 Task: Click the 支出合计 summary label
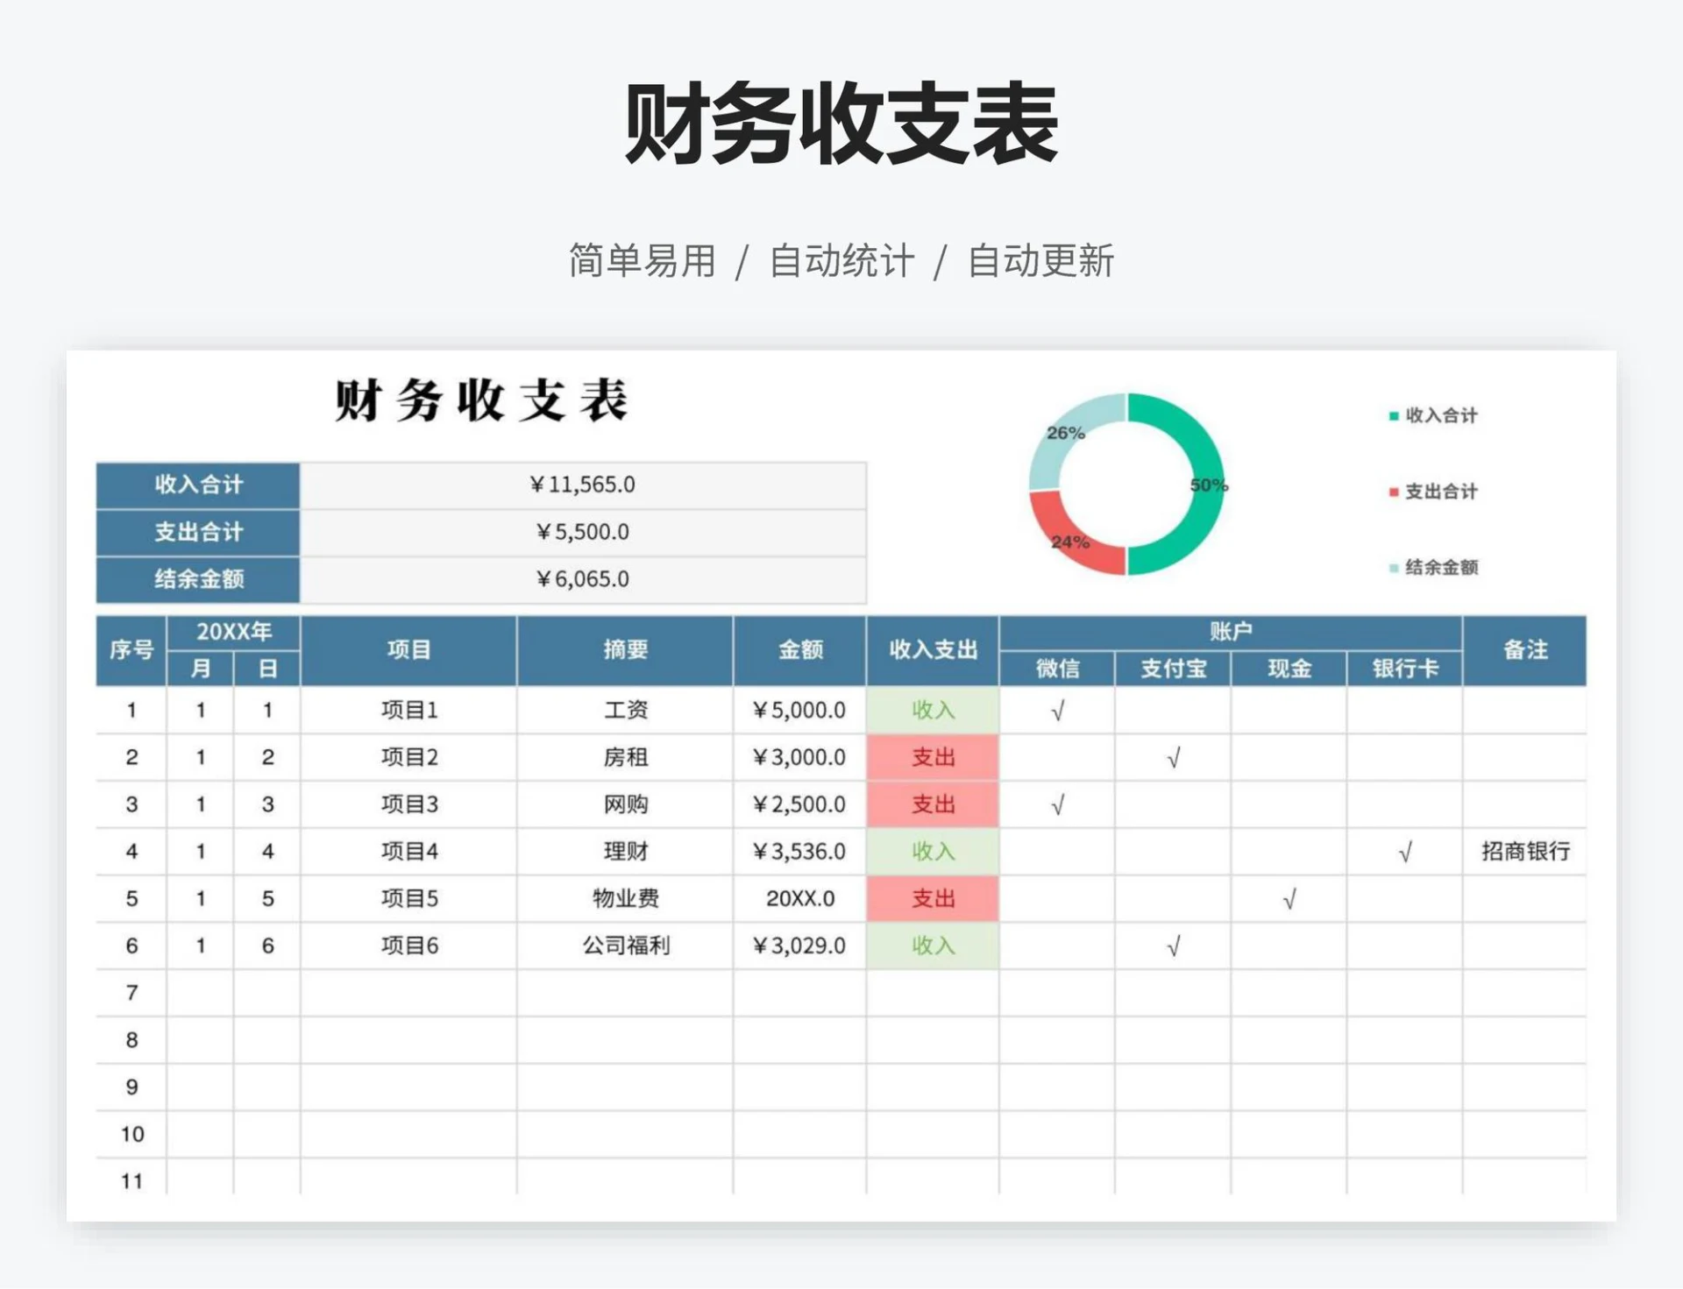[x=198, y=532]
